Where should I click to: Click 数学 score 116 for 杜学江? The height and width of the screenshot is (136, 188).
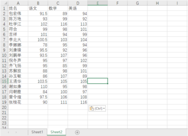[x=58, y=24]
